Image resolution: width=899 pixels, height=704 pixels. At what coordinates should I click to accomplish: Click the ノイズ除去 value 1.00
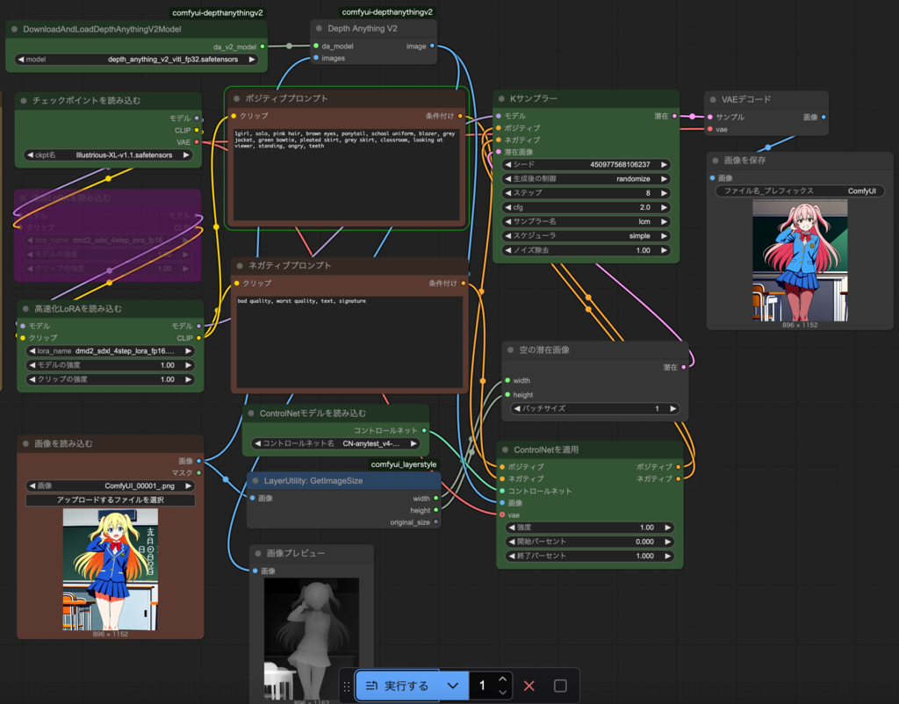point(643,250)
